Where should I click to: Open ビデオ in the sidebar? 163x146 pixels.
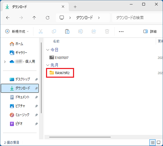tap(16, 124)
